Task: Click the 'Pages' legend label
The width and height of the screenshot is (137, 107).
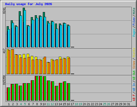Action: pyautogui.click(x=134, y=33)
